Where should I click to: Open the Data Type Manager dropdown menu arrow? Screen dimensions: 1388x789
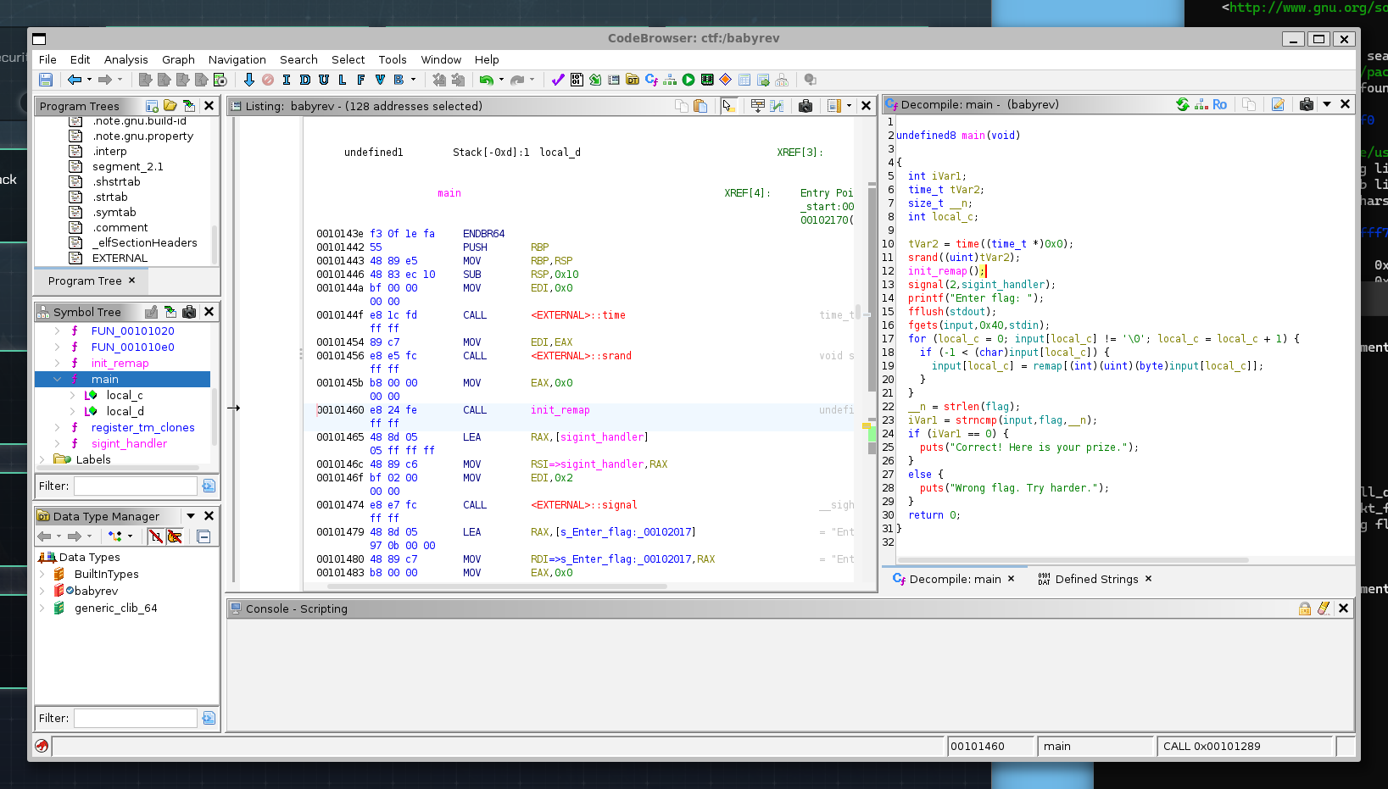coord(191,516)
